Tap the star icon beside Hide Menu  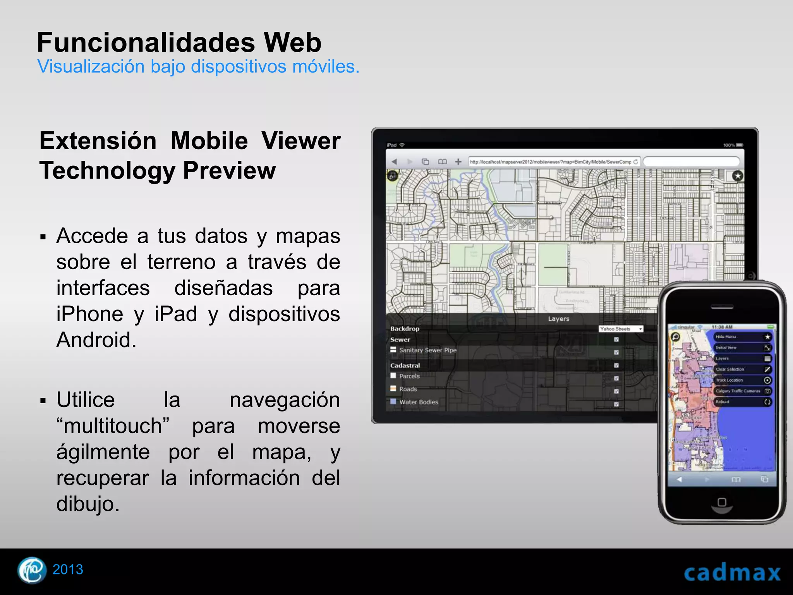tap(767, 337)
